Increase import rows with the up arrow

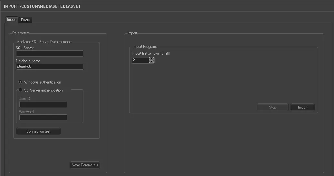[152, 59]
